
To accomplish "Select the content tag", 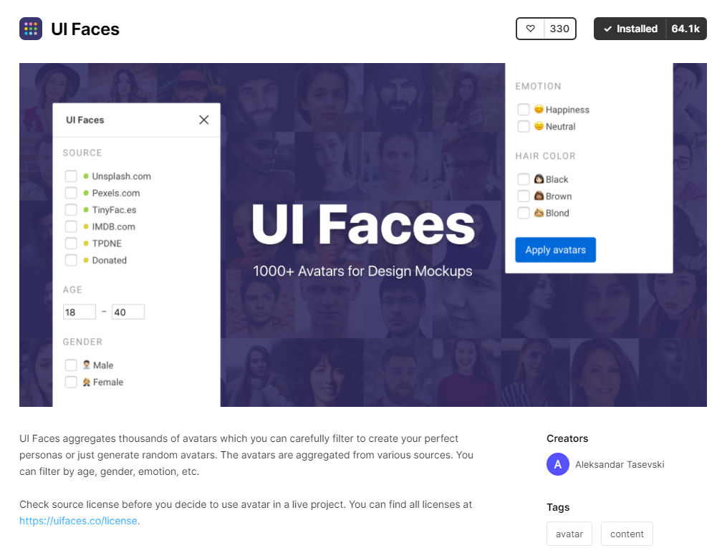I will coord(627,534).
